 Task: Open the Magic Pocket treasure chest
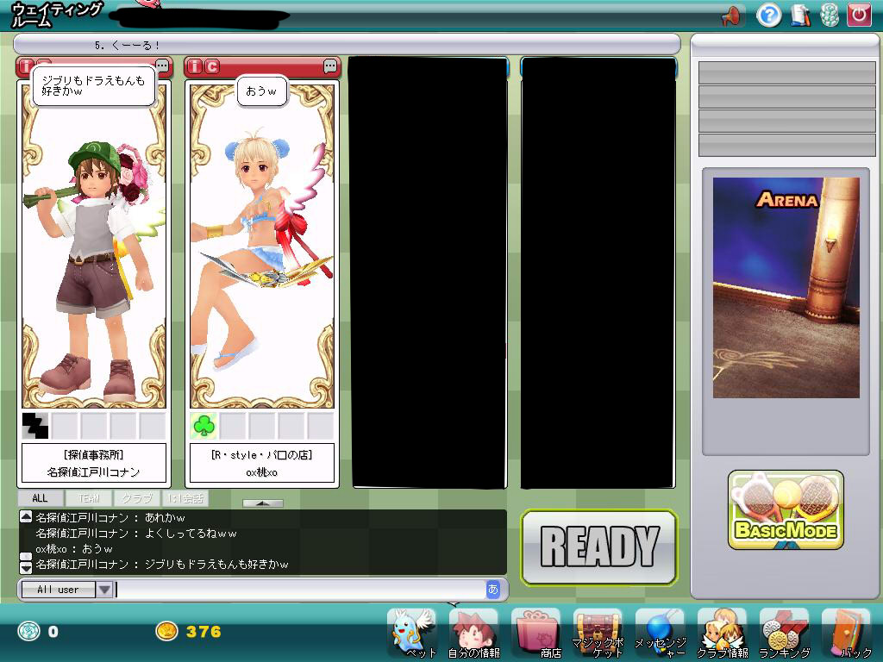598,632
